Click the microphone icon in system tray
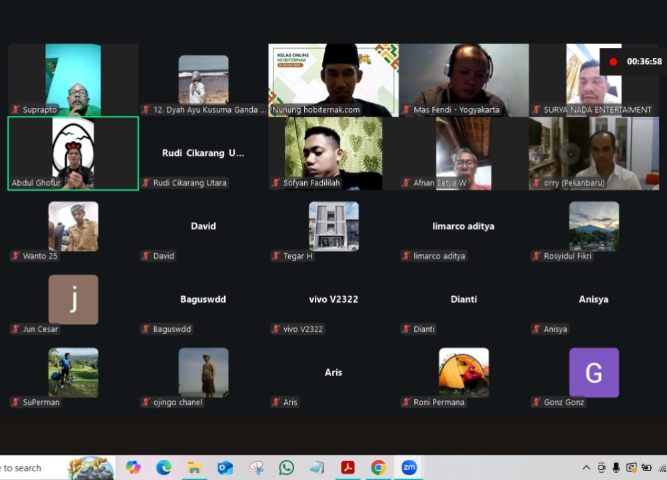The image size is (667, 480). tap(616, 468)
